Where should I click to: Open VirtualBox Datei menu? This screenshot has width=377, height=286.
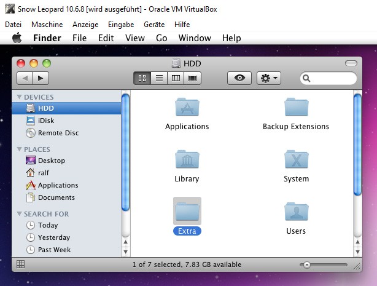14,25
